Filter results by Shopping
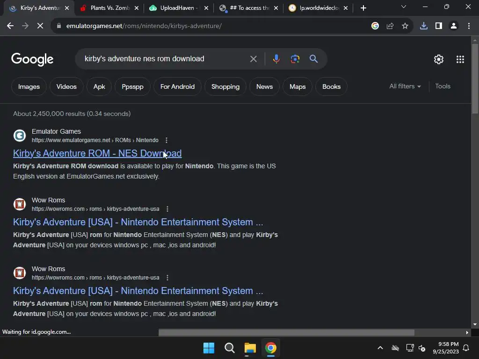 225,86
